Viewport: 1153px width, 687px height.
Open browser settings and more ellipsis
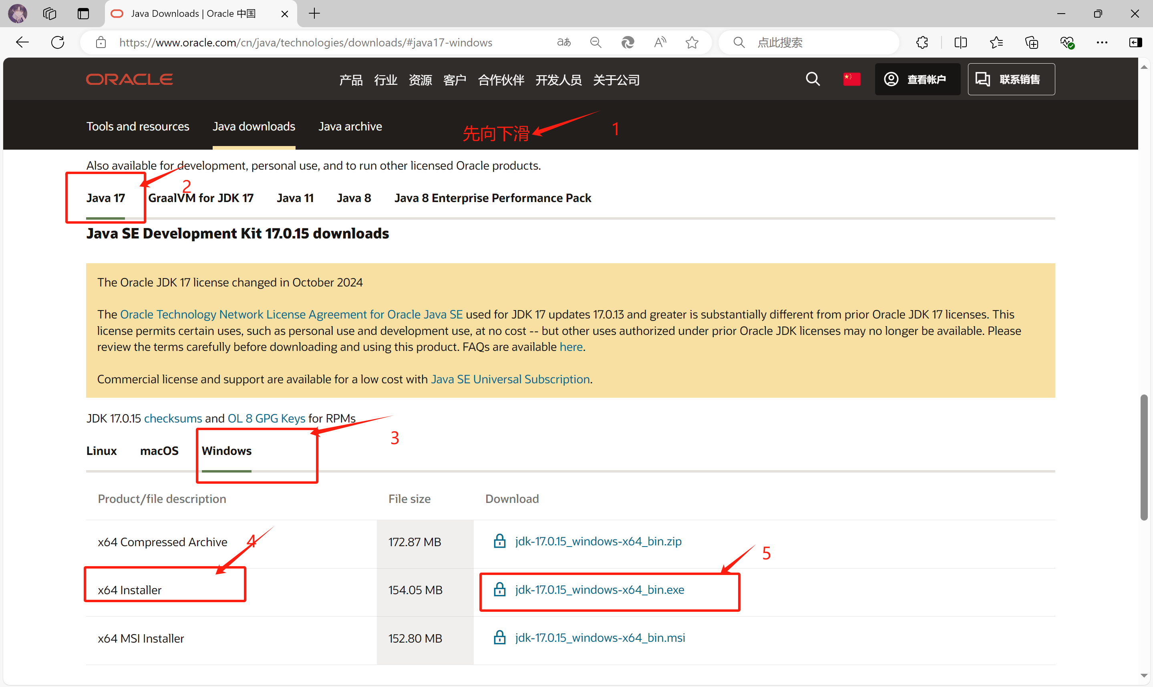pyautogui.click(x=1102, y=42)
